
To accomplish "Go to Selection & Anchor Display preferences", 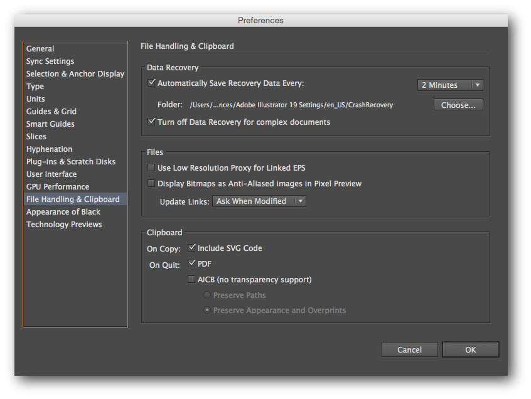I will click(x=75, y=74).
